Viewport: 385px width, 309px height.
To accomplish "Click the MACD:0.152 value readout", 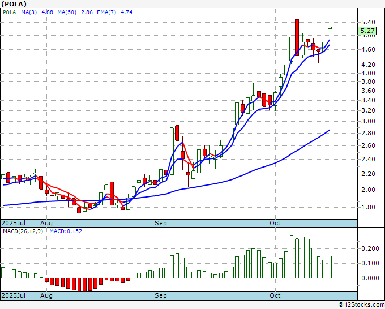I will 65,232.
